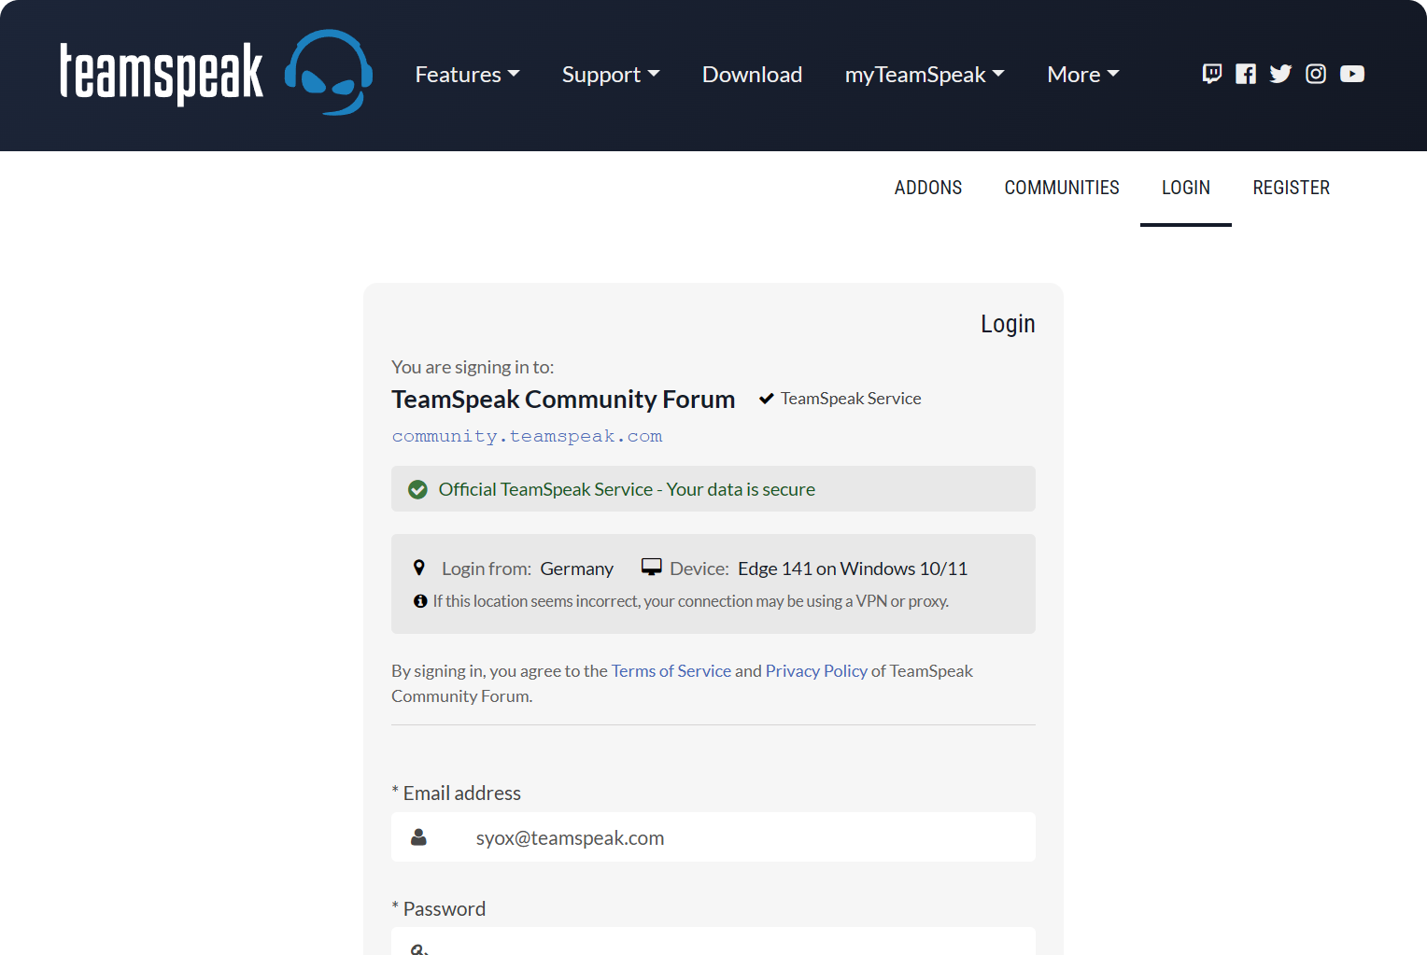Click the info icon near VPN notice
The height and width of the screenshot is (955, 1427).
tap(420, 601)
